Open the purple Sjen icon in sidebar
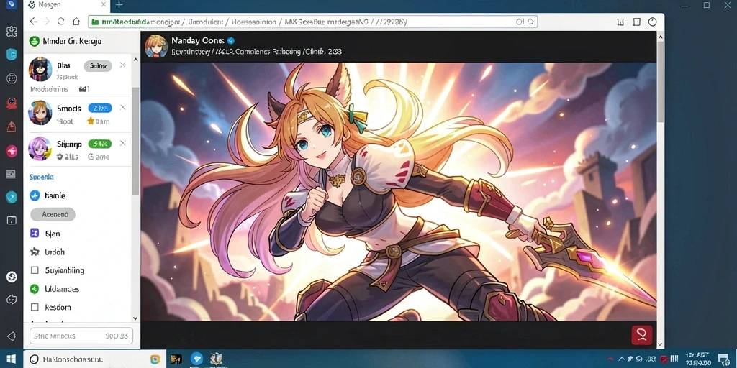Viewport: 737px width, 368px height. (35, 234)
